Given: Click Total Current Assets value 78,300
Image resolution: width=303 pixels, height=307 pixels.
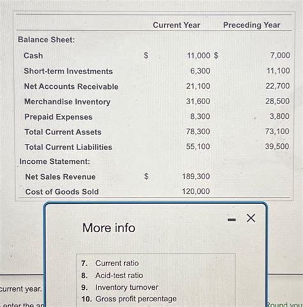Looking at the screenshot, I should pos(198,131).
